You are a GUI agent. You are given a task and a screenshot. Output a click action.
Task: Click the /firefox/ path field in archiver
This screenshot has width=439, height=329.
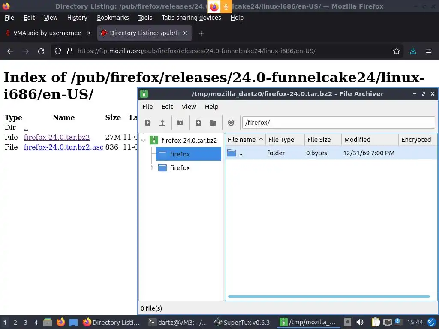338,123
